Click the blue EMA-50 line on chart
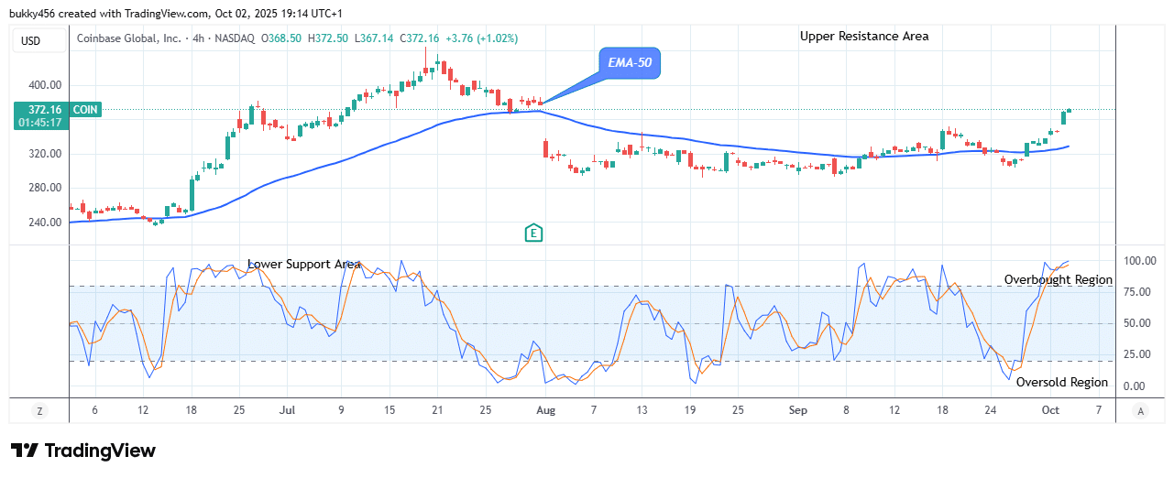This screenshot has height=478, width=1174. (x=367, y=152)
